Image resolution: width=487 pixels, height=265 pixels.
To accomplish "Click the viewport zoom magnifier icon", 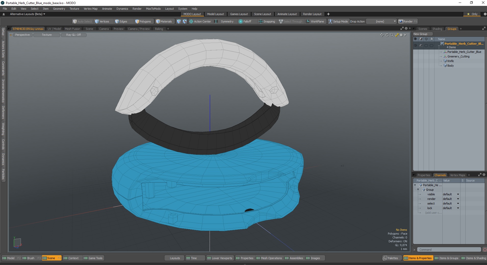I will click(392, 35).
